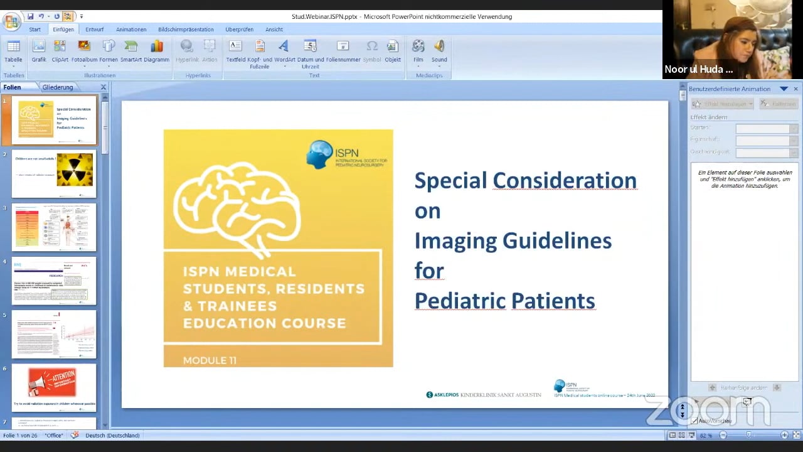The image size is (803, 452).
Task: Open the Überprüfen ribbon tab
Action: tap(240, 30)
